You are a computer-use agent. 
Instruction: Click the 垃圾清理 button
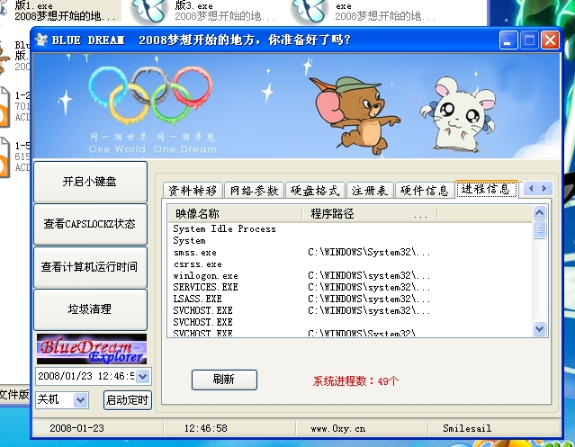click(x=90, y=309)
